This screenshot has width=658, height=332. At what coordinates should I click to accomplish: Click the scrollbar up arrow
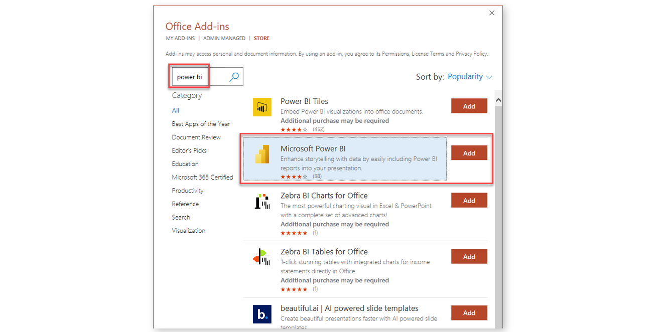coord(498,100)
